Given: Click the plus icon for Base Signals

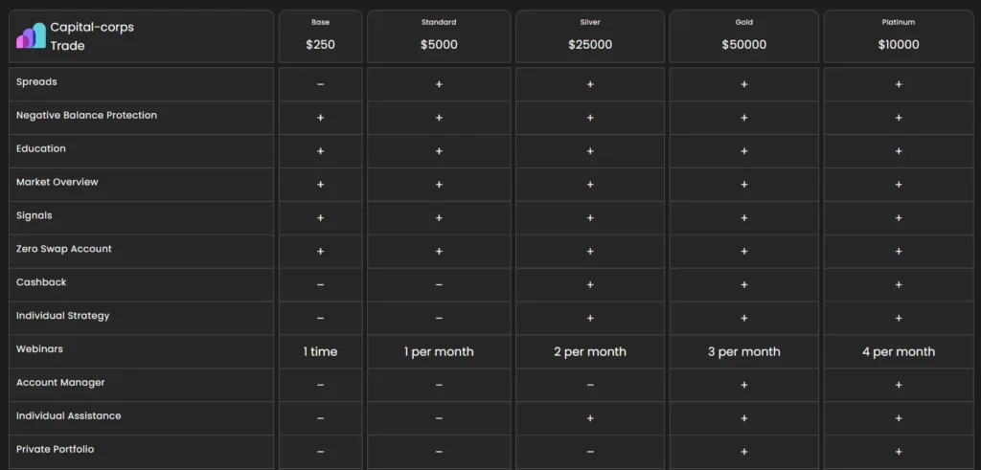Looking at the screenshot, I should 320,217.
